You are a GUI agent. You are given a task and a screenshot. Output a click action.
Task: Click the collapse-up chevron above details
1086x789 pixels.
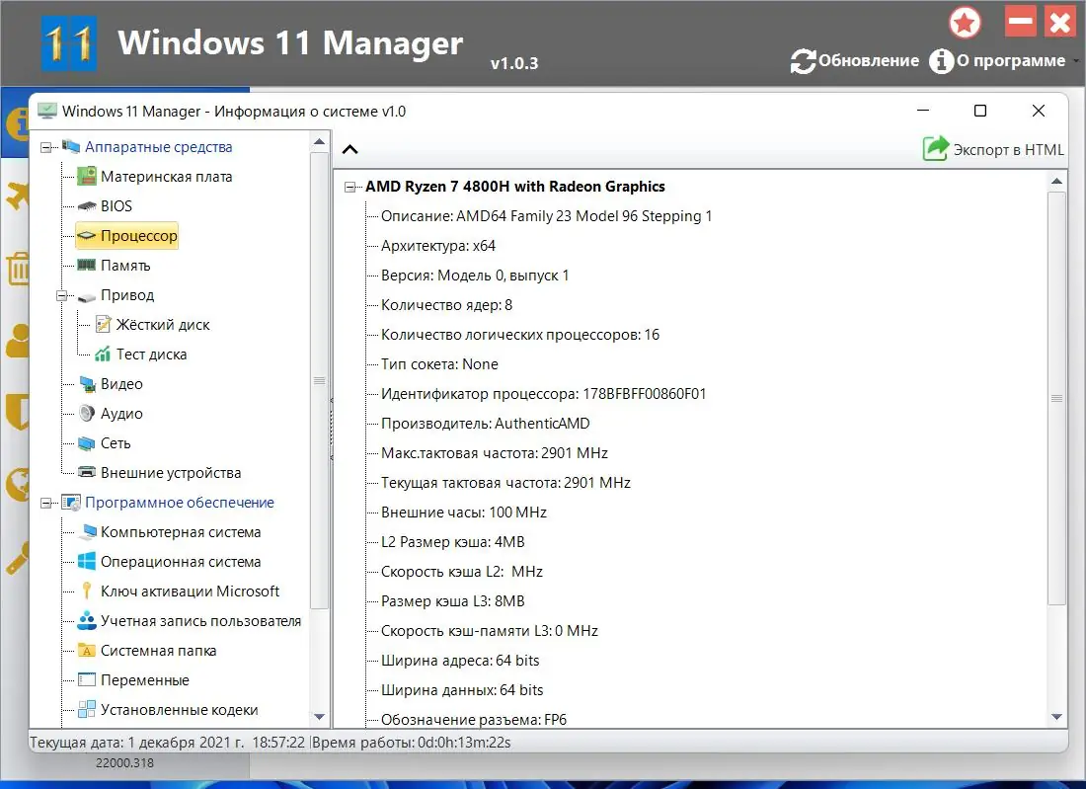click(x=350, y=149)
